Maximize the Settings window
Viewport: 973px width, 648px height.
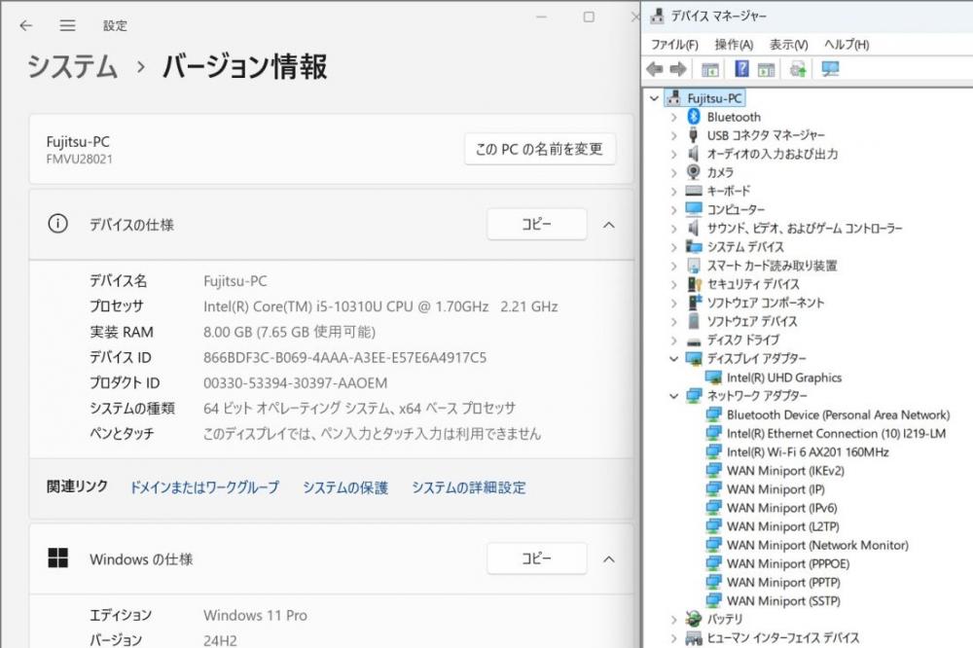tap(589, 17)
